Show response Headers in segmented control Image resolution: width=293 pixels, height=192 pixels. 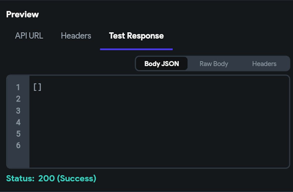(x=264, y=64)
